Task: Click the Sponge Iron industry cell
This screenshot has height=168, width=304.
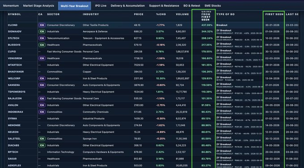Action: pos(89,139)
